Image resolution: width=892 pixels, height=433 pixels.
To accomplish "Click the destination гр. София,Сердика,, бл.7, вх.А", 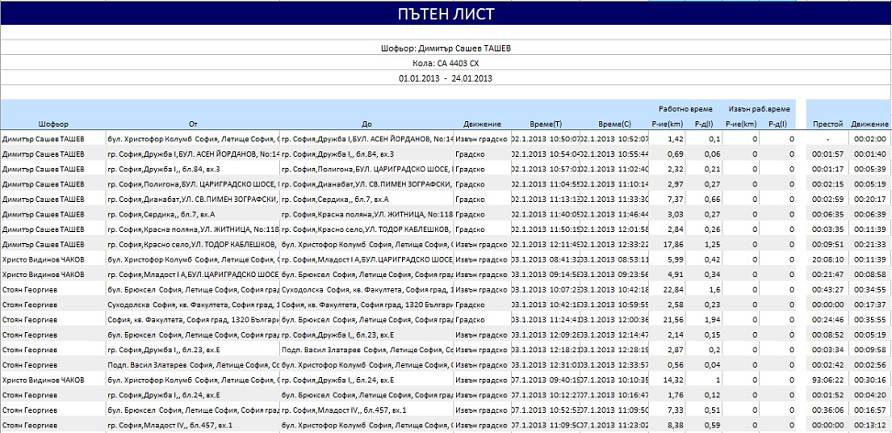I will coord(336,199).
